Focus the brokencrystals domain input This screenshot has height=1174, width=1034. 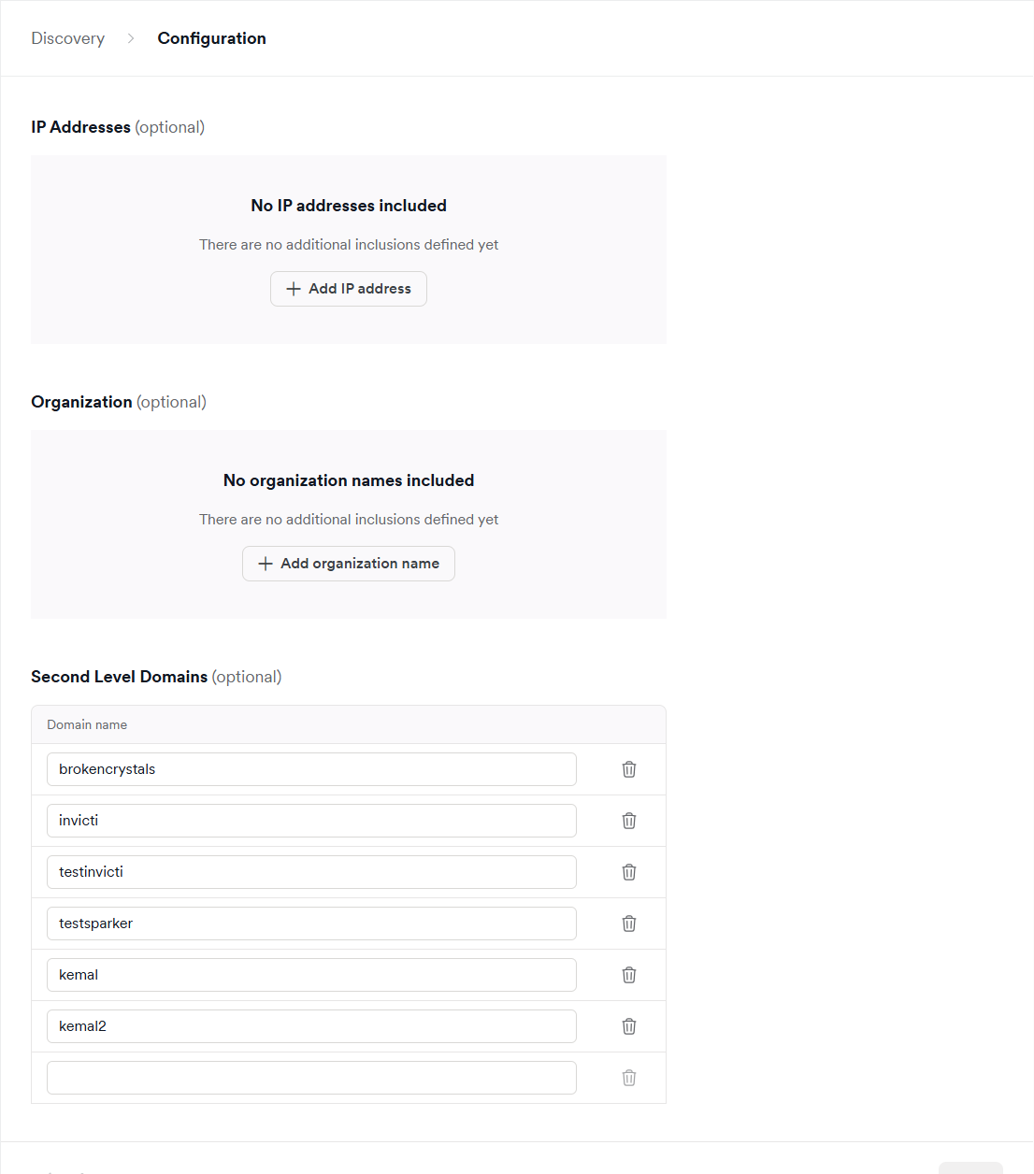tap(311, 769)
